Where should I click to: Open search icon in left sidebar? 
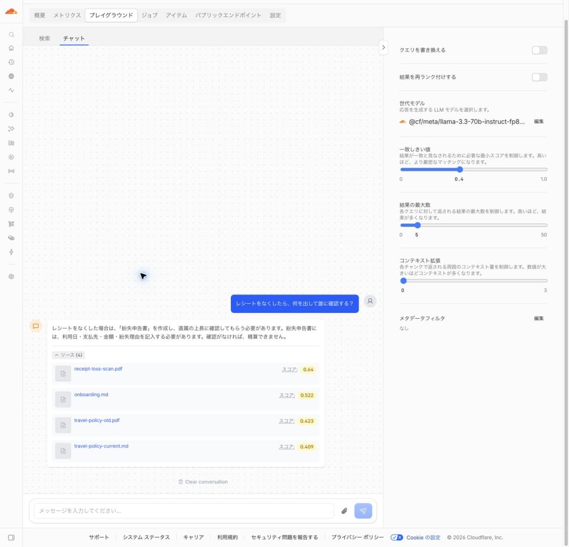[x=11, y=34]
